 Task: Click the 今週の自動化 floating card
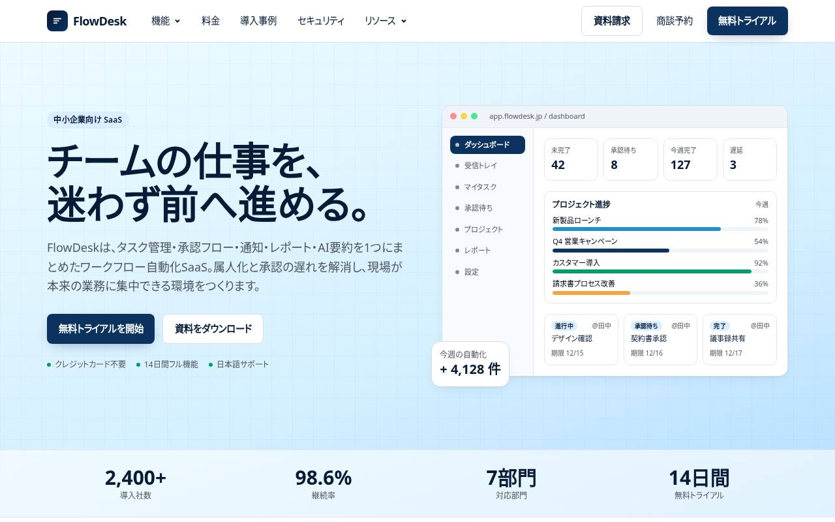470,364
